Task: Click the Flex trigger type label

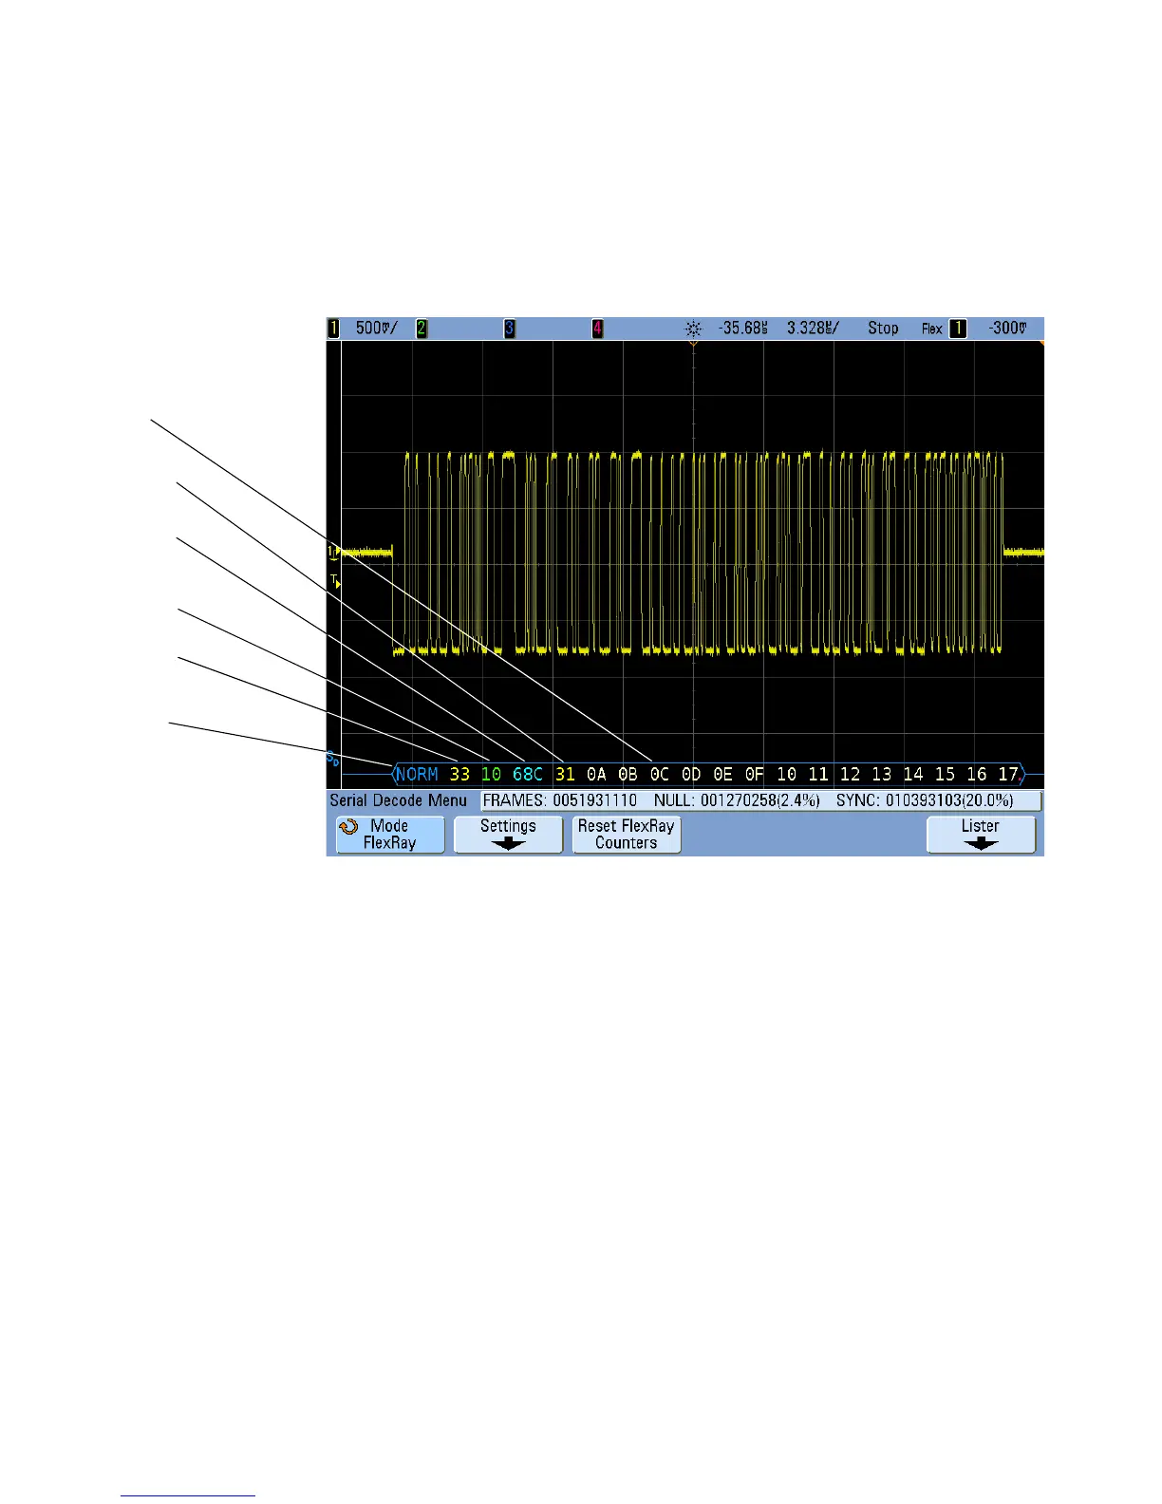Action: click(932, 329)
